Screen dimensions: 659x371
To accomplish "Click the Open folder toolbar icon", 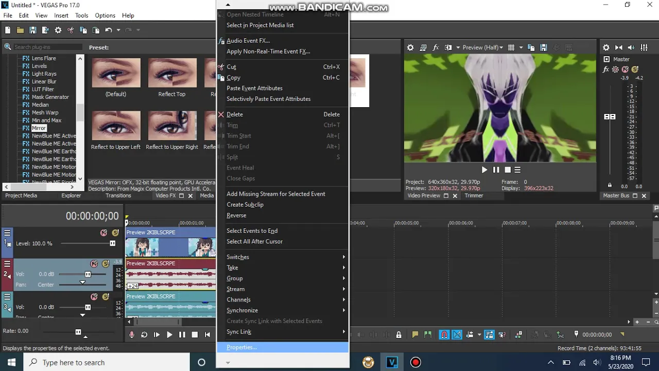I will point(20,30).
